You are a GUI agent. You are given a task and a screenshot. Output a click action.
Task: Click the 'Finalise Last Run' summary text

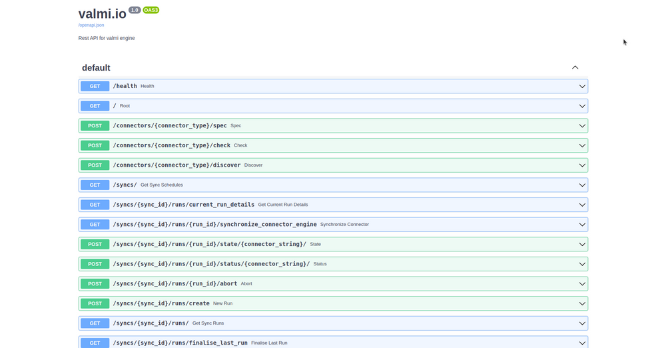(269, 343)
